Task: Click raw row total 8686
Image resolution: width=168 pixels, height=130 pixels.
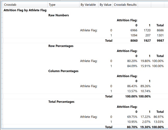Action: (x=160, y=30)
